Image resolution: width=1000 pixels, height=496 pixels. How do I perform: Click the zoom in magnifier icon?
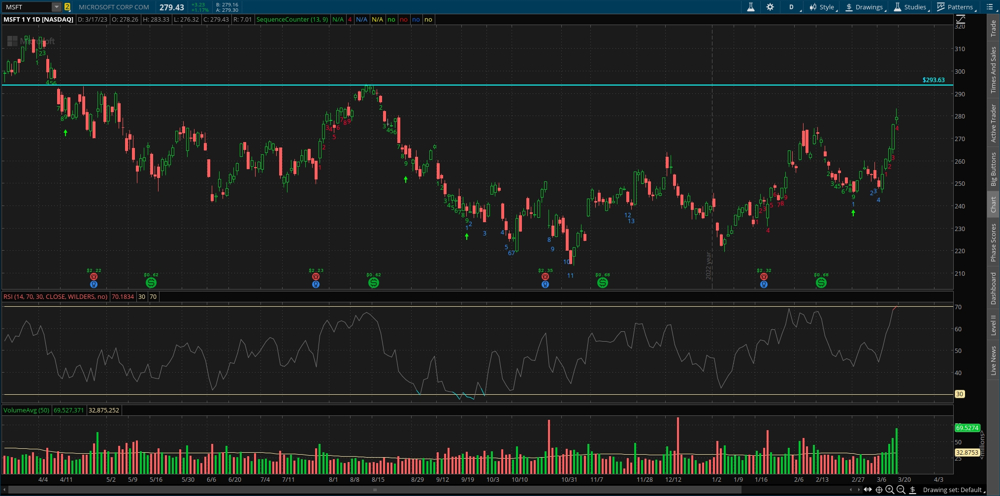[890, 490]
